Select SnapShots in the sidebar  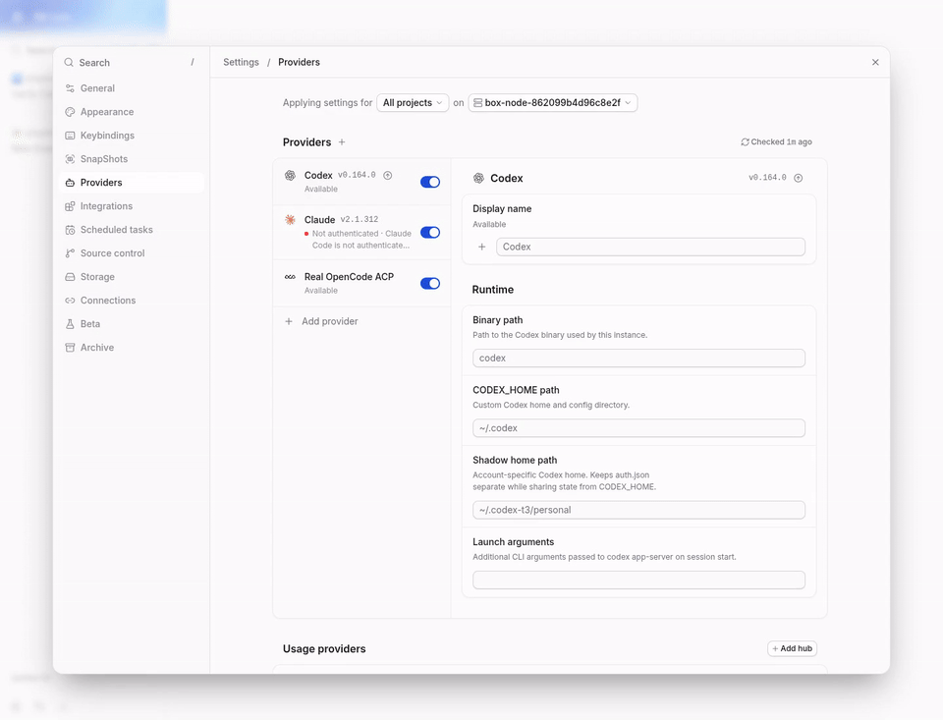tap(132, 159)
